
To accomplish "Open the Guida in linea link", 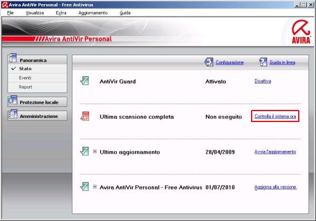I will (282, 62).
